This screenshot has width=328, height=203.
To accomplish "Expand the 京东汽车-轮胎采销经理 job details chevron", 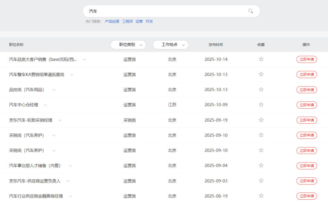I will click(60, 120).
